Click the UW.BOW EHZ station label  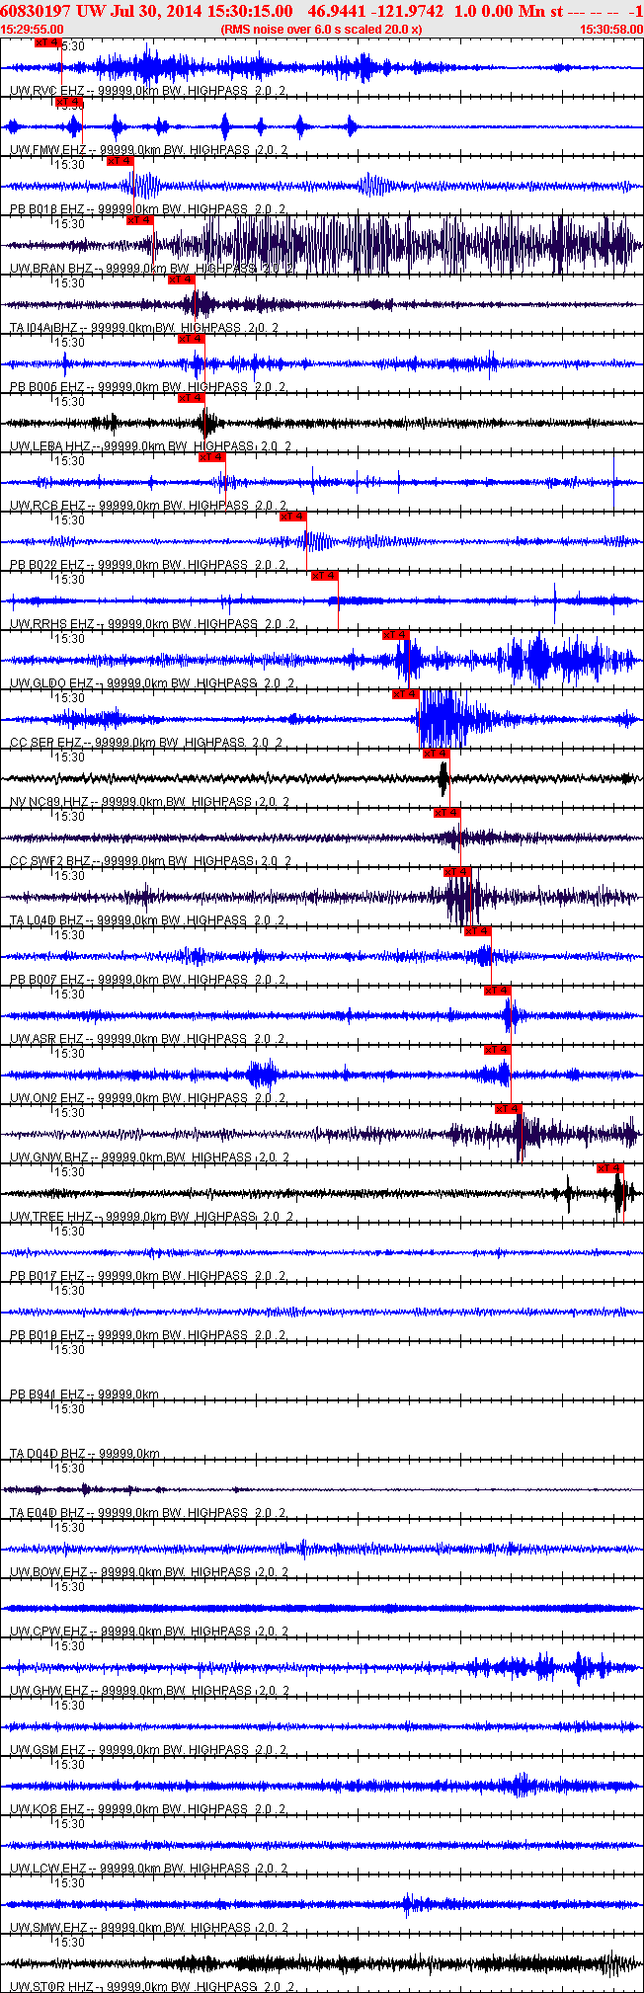coord(49,1572)
